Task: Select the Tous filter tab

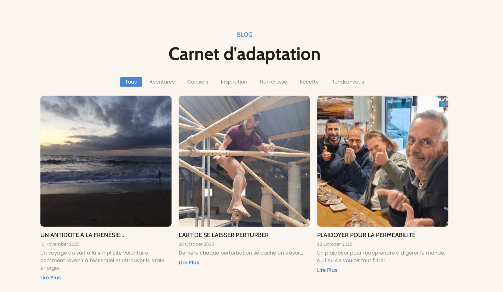Action: [131, 82]
